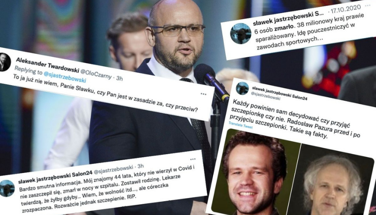Click the sławek jastrzębowski Salon24 name in the Pazura tweet

280,93
